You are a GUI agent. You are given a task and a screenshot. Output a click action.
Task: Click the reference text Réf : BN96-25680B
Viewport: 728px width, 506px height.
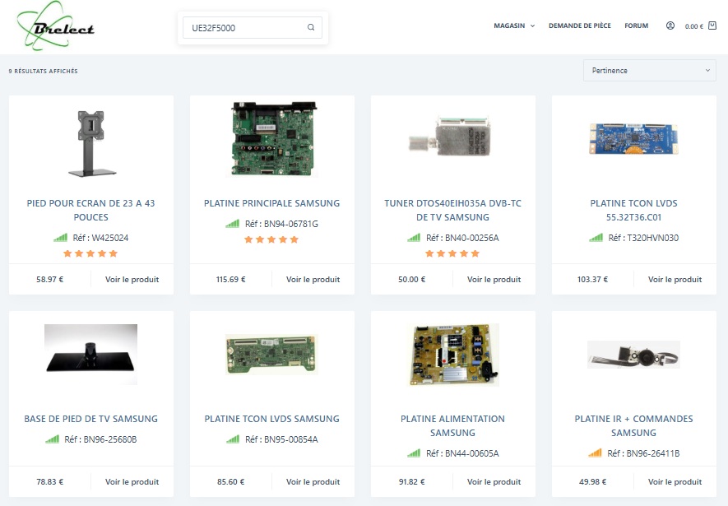(100, 439)
